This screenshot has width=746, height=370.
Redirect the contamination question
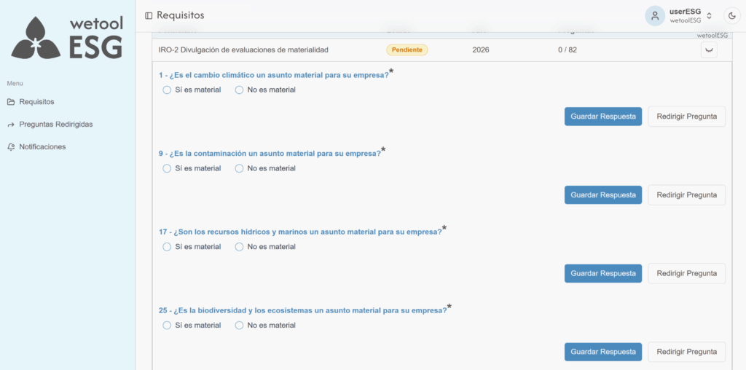coord(686,195)
